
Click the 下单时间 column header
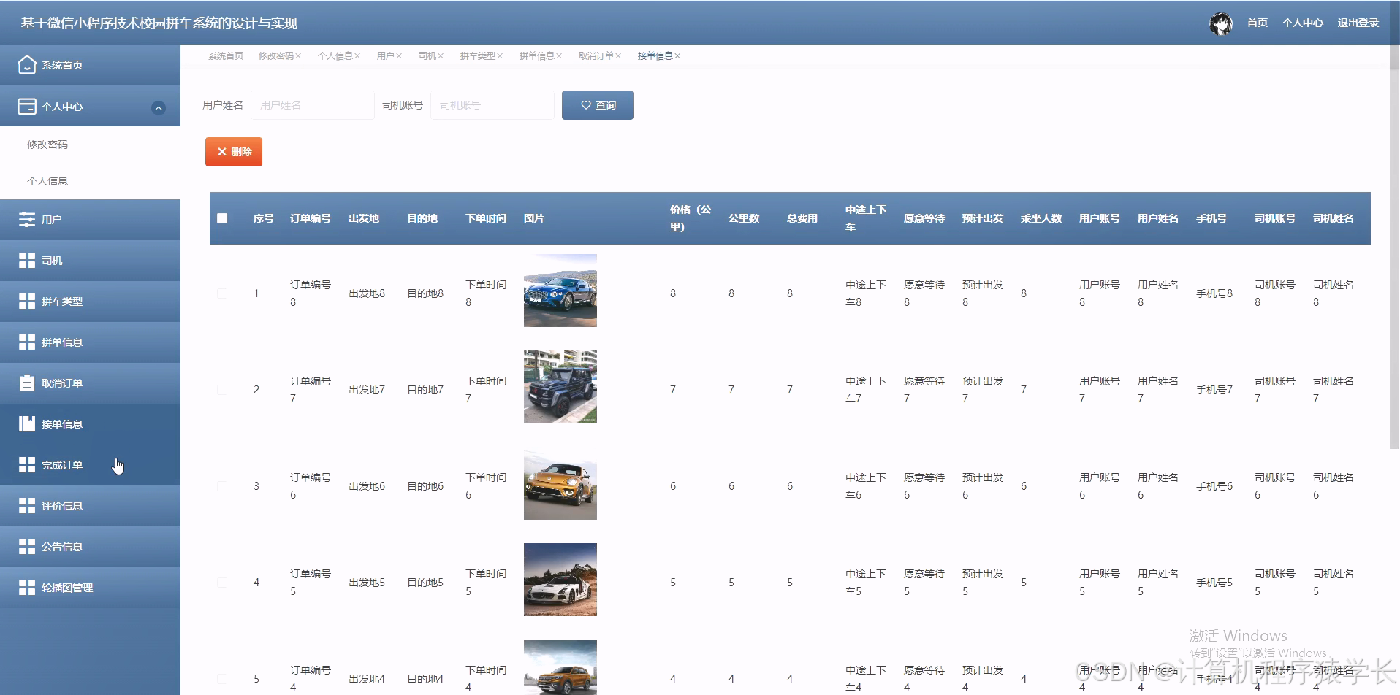486,218
